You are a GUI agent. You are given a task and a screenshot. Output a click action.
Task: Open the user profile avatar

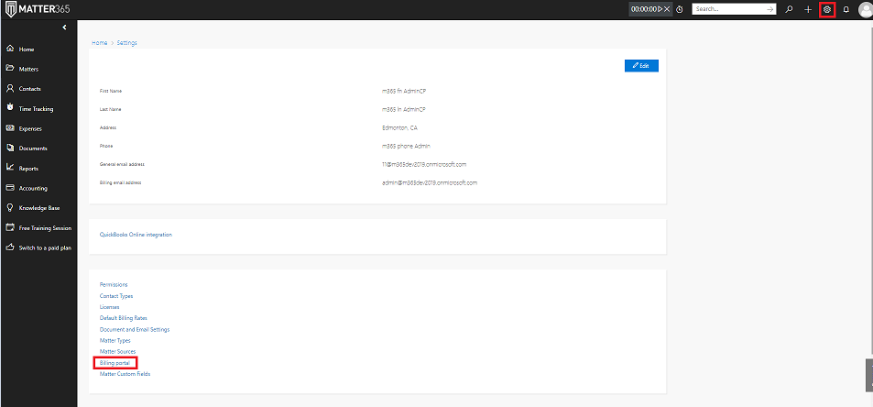[x=865, y=10]
